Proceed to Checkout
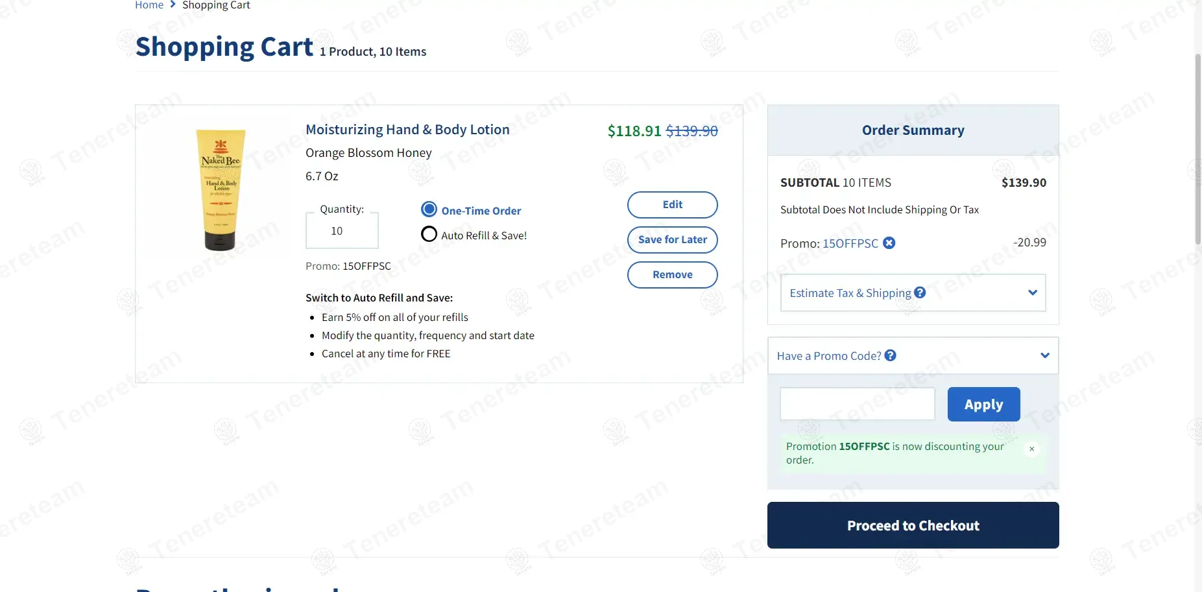This screenshot has width=1202, height=592. click(913, 525)
